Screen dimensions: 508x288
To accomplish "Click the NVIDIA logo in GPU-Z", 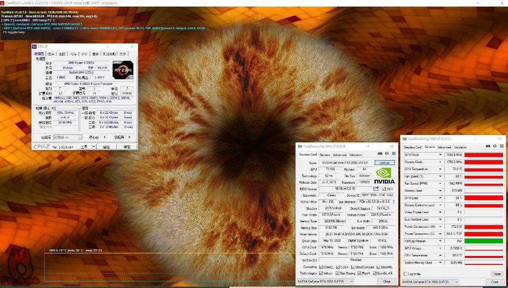I will pyautogui.click(x=384, y=176).
